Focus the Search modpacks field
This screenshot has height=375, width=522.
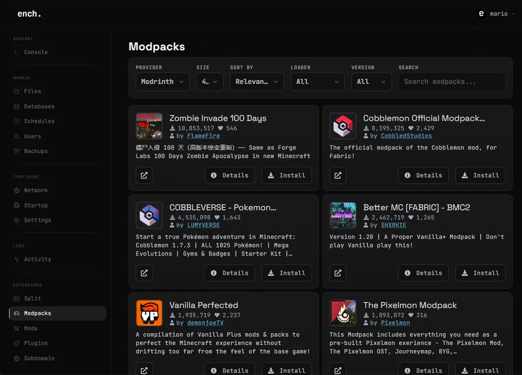452,82
